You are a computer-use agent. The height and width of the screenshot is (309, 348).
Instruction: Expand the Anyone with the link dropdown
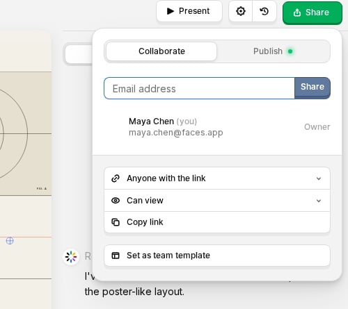click(217, 178)
